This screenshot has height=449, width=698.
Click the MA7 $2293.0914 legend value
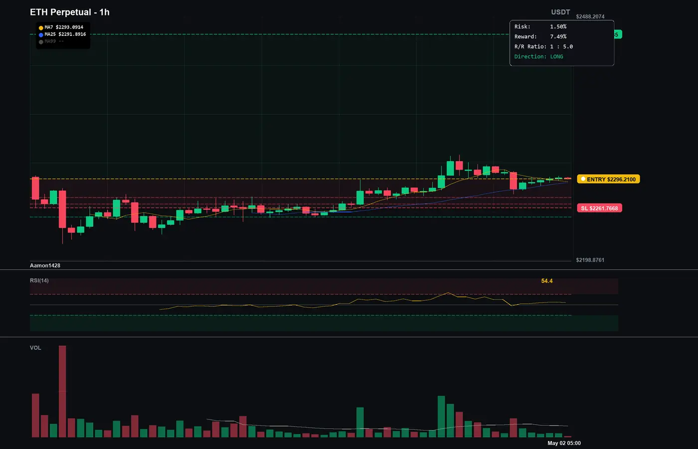(x=64, y=27)
